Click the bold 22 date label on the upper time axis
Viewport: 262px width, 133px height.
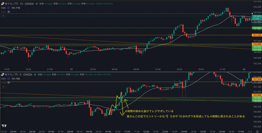(244, 69)
